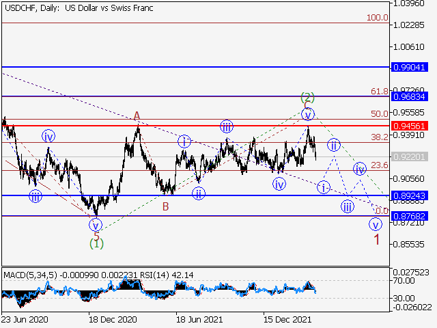Click the green (1) wave label
Screen dimensions: 437x328
(96, 244)
